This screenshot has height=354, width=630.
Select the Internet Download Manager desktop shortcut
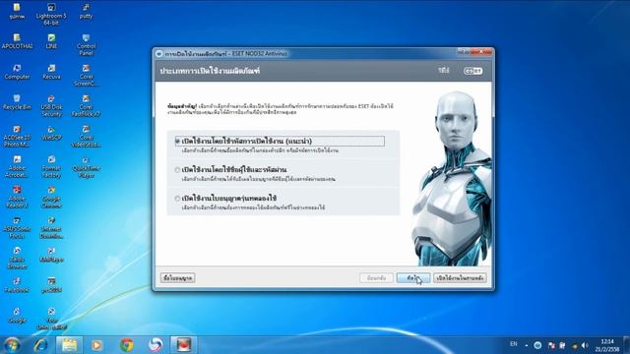point(51,228)
